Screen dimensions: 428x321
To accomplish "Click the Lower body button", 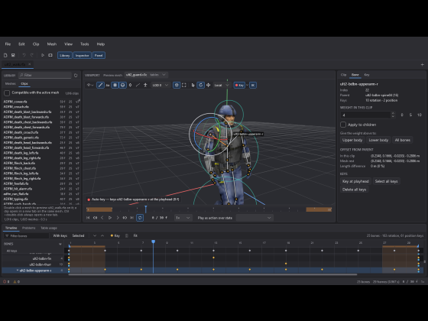I will pyautogui.click(x=378, y=140).
